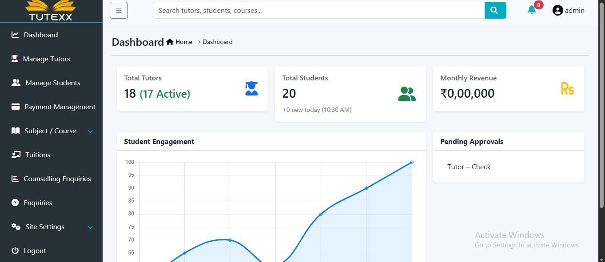
Task: Click the Tutexx logo in sidebar
Action: [x=51, y=11]
